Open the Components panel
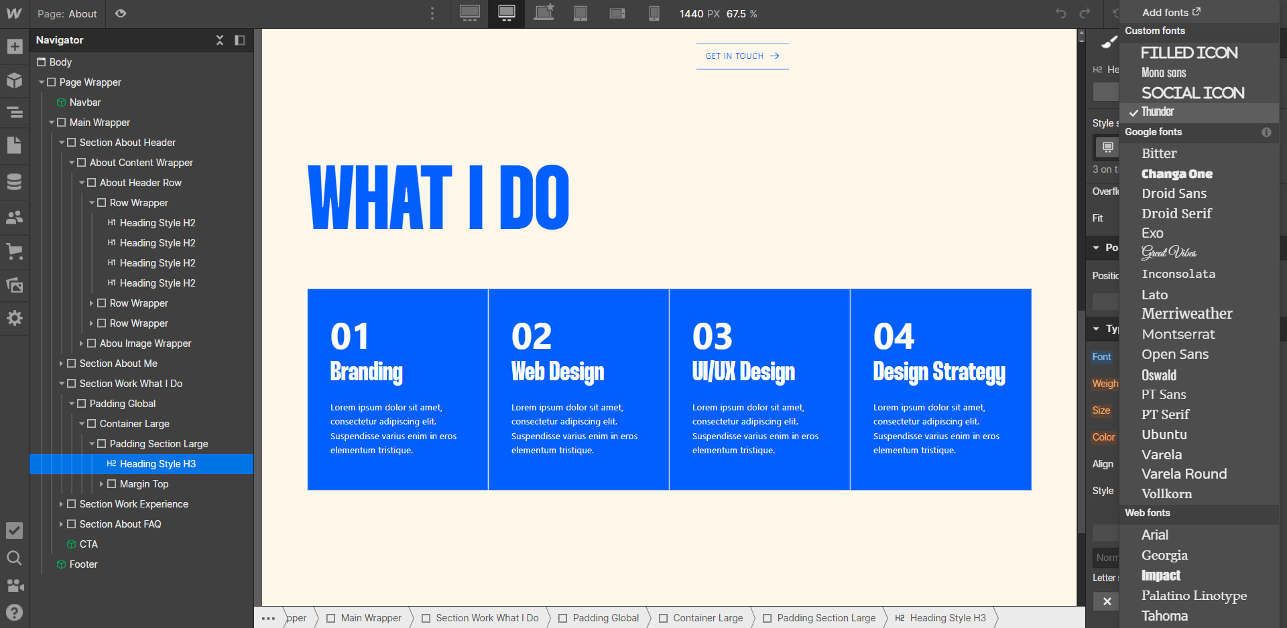The height and width of the screenshot is (628, 1287). pos(15,80)
